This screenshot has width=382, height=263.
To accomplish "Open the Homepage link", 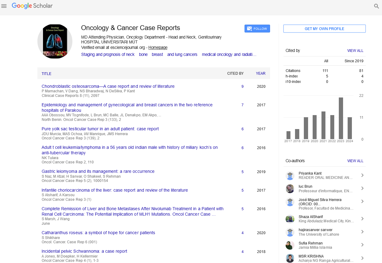I will coord(158,48).
